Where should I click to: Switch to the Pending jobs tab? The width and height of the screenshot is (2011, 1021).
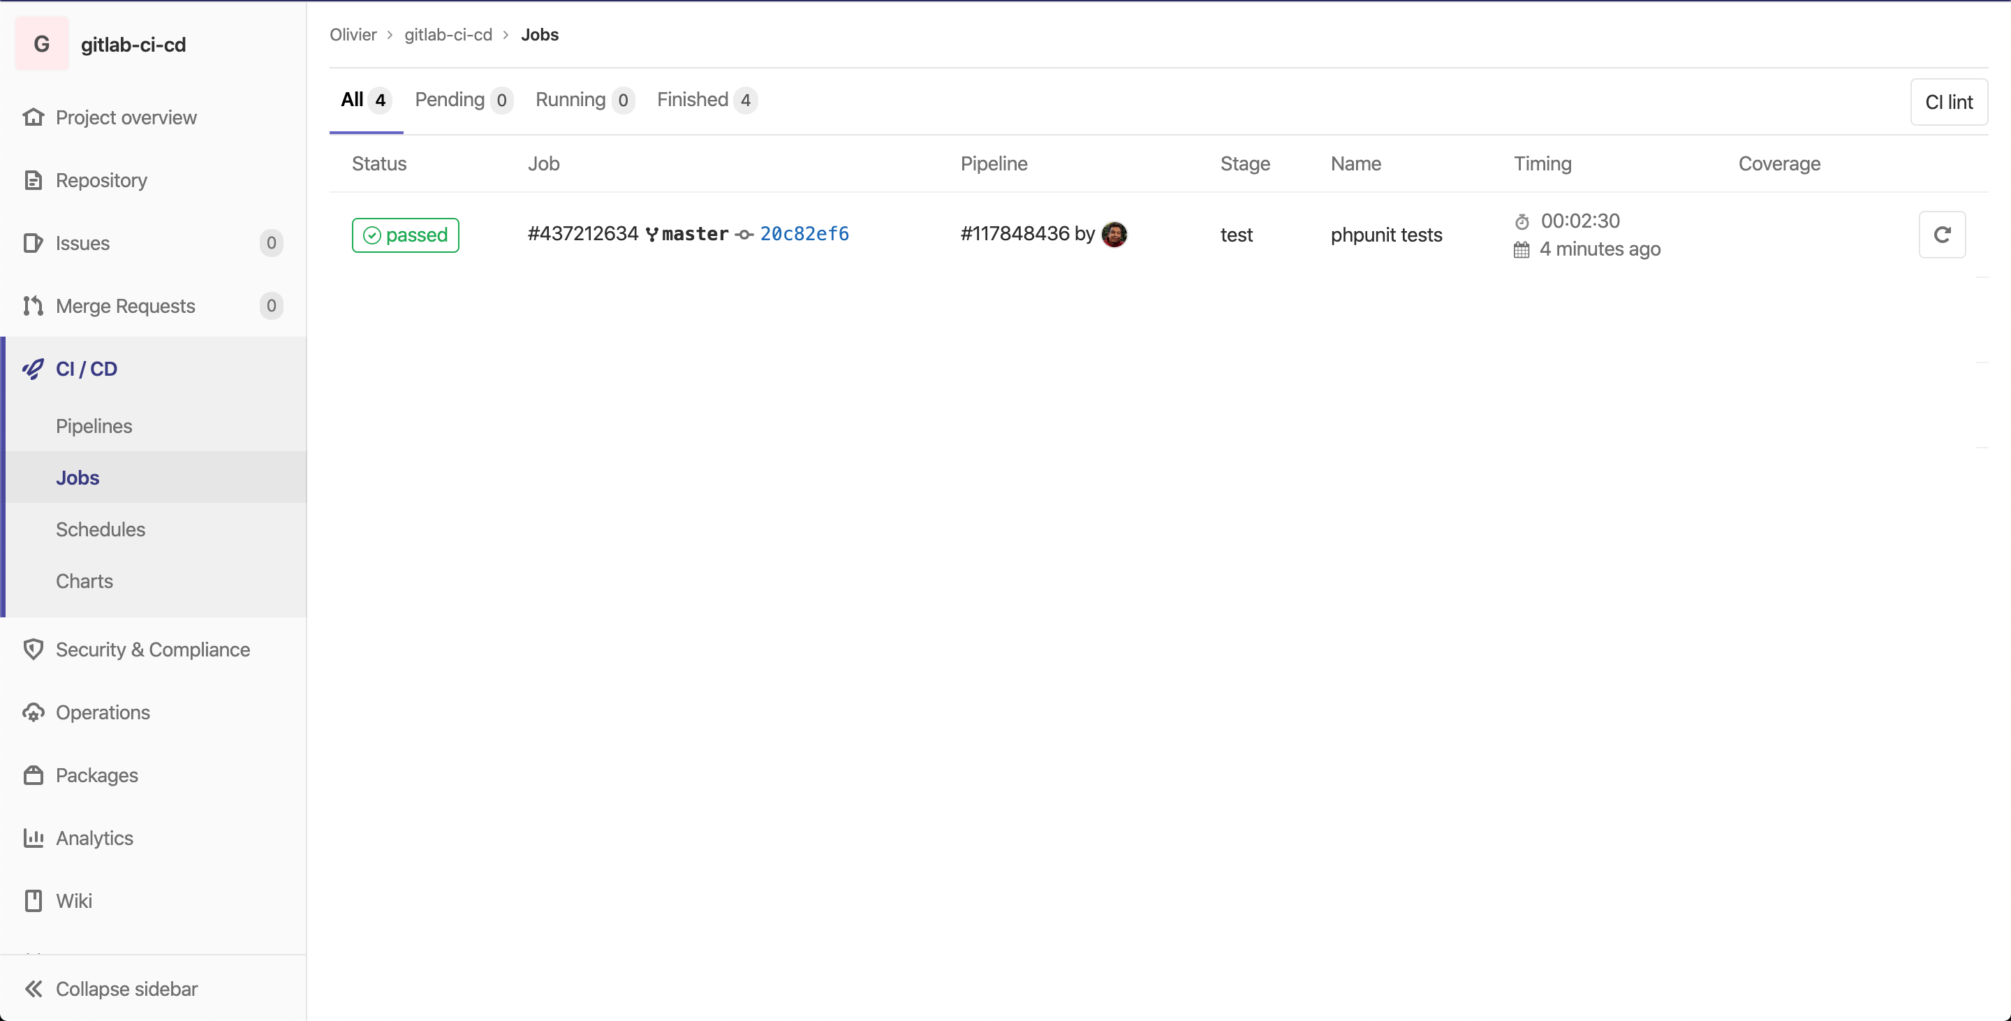click(463, 100)
